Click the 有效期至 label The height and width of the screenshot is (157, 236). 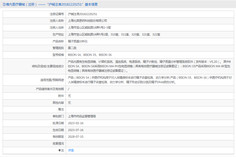[58, 137]
